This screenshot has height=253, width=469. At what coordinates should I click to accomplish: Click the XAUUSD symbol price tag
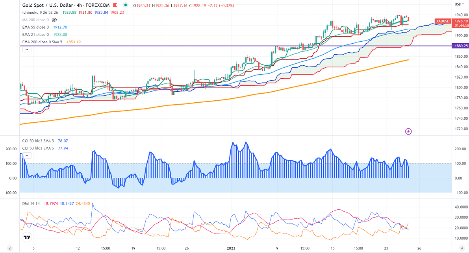click(443, 21)
